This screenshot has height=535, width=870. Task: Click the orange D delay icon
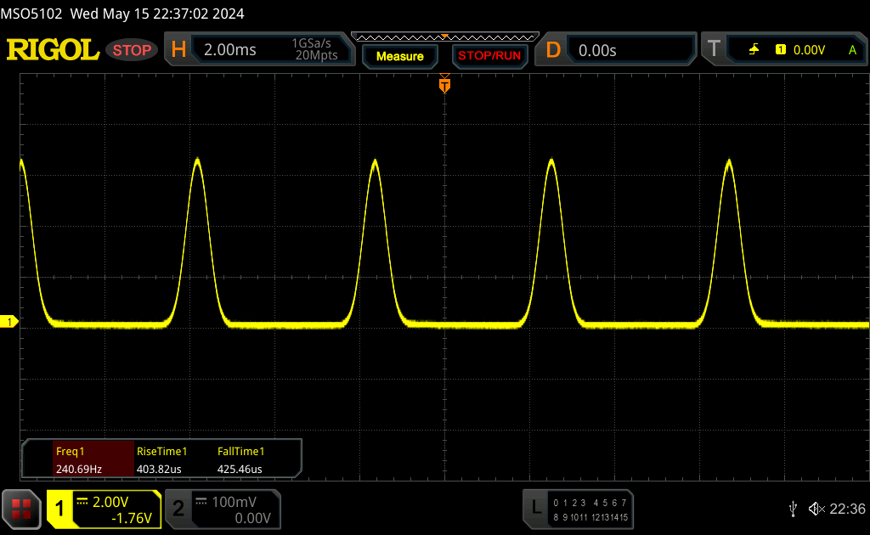[x=553, y=50]
